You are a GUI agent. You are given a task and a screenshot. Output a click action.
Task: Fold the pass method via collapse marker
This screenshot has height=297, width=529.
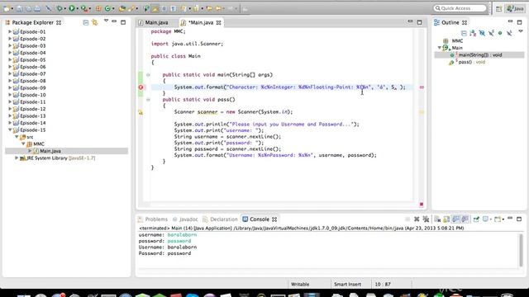point(148,100)
